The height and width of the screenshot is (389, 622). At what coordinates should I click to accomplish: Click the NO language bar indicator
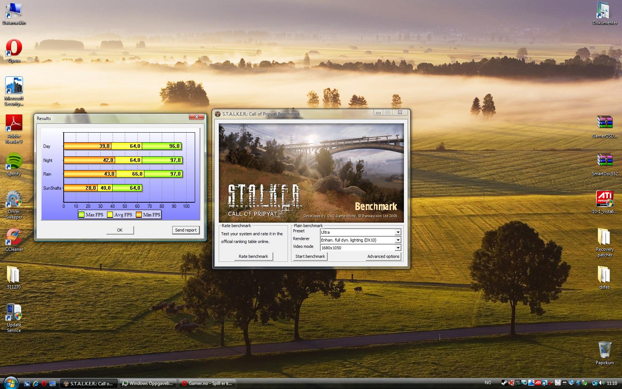[x=488, y=383]
